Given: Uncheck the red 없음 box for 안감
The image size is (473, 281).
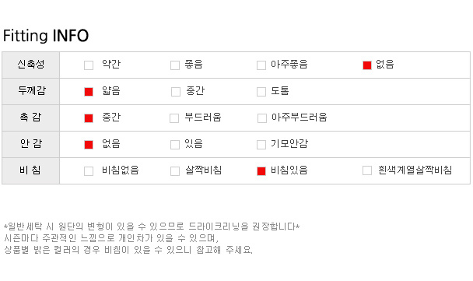Looking at the screenshot, I should click(x=89, y=145).
